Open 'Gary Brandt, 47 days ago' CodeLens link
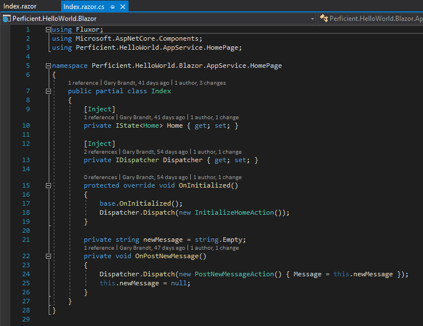Viewport: 423px width, 326px height. (x=152, y=247)
